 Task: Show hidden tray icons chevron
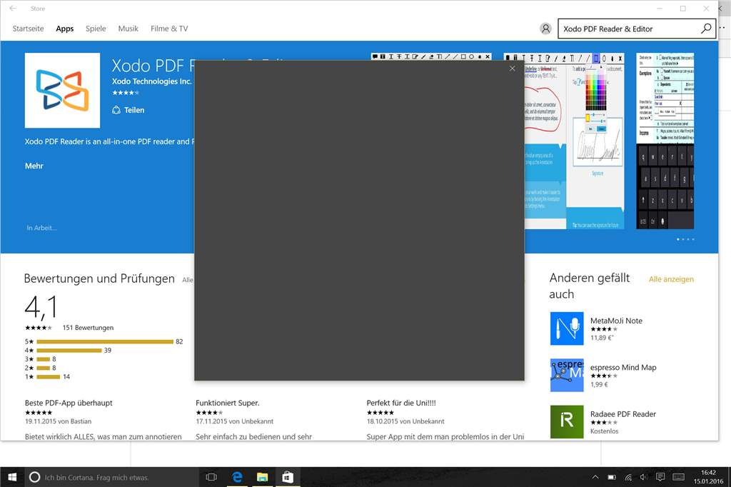(x=595, y=477)
